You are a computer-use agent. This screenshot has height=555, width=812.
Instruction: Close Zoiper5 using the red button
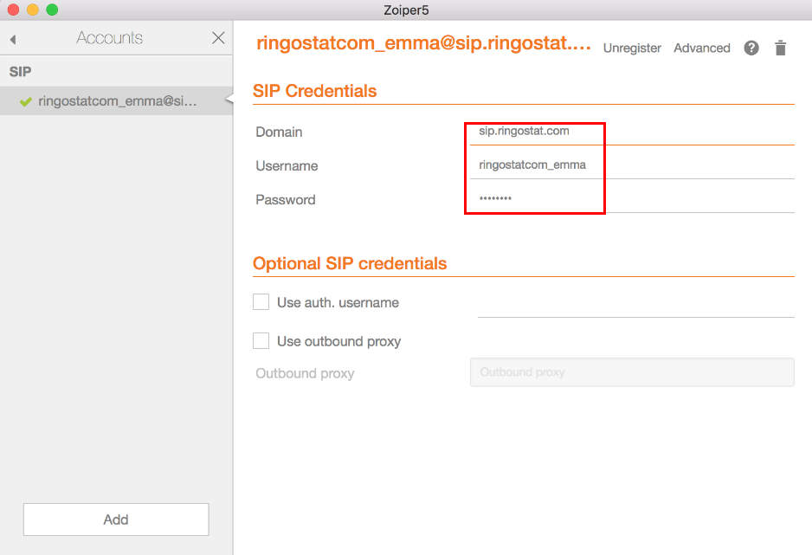coord(14,10)
